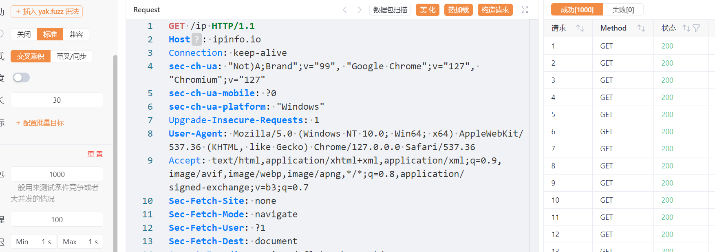Click the 美化 beautify button

[427, 10]
